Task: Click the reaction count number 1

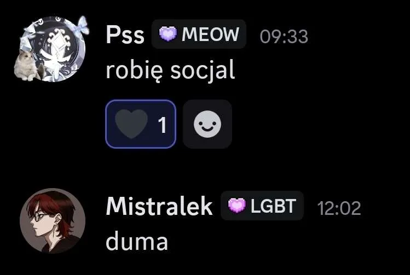Action: [163, 125]
